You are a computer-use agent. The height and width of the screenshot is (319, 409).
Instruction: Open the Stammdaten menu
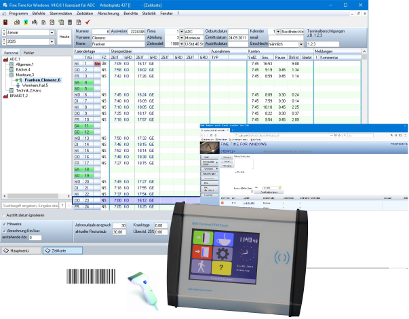(62, 12)
